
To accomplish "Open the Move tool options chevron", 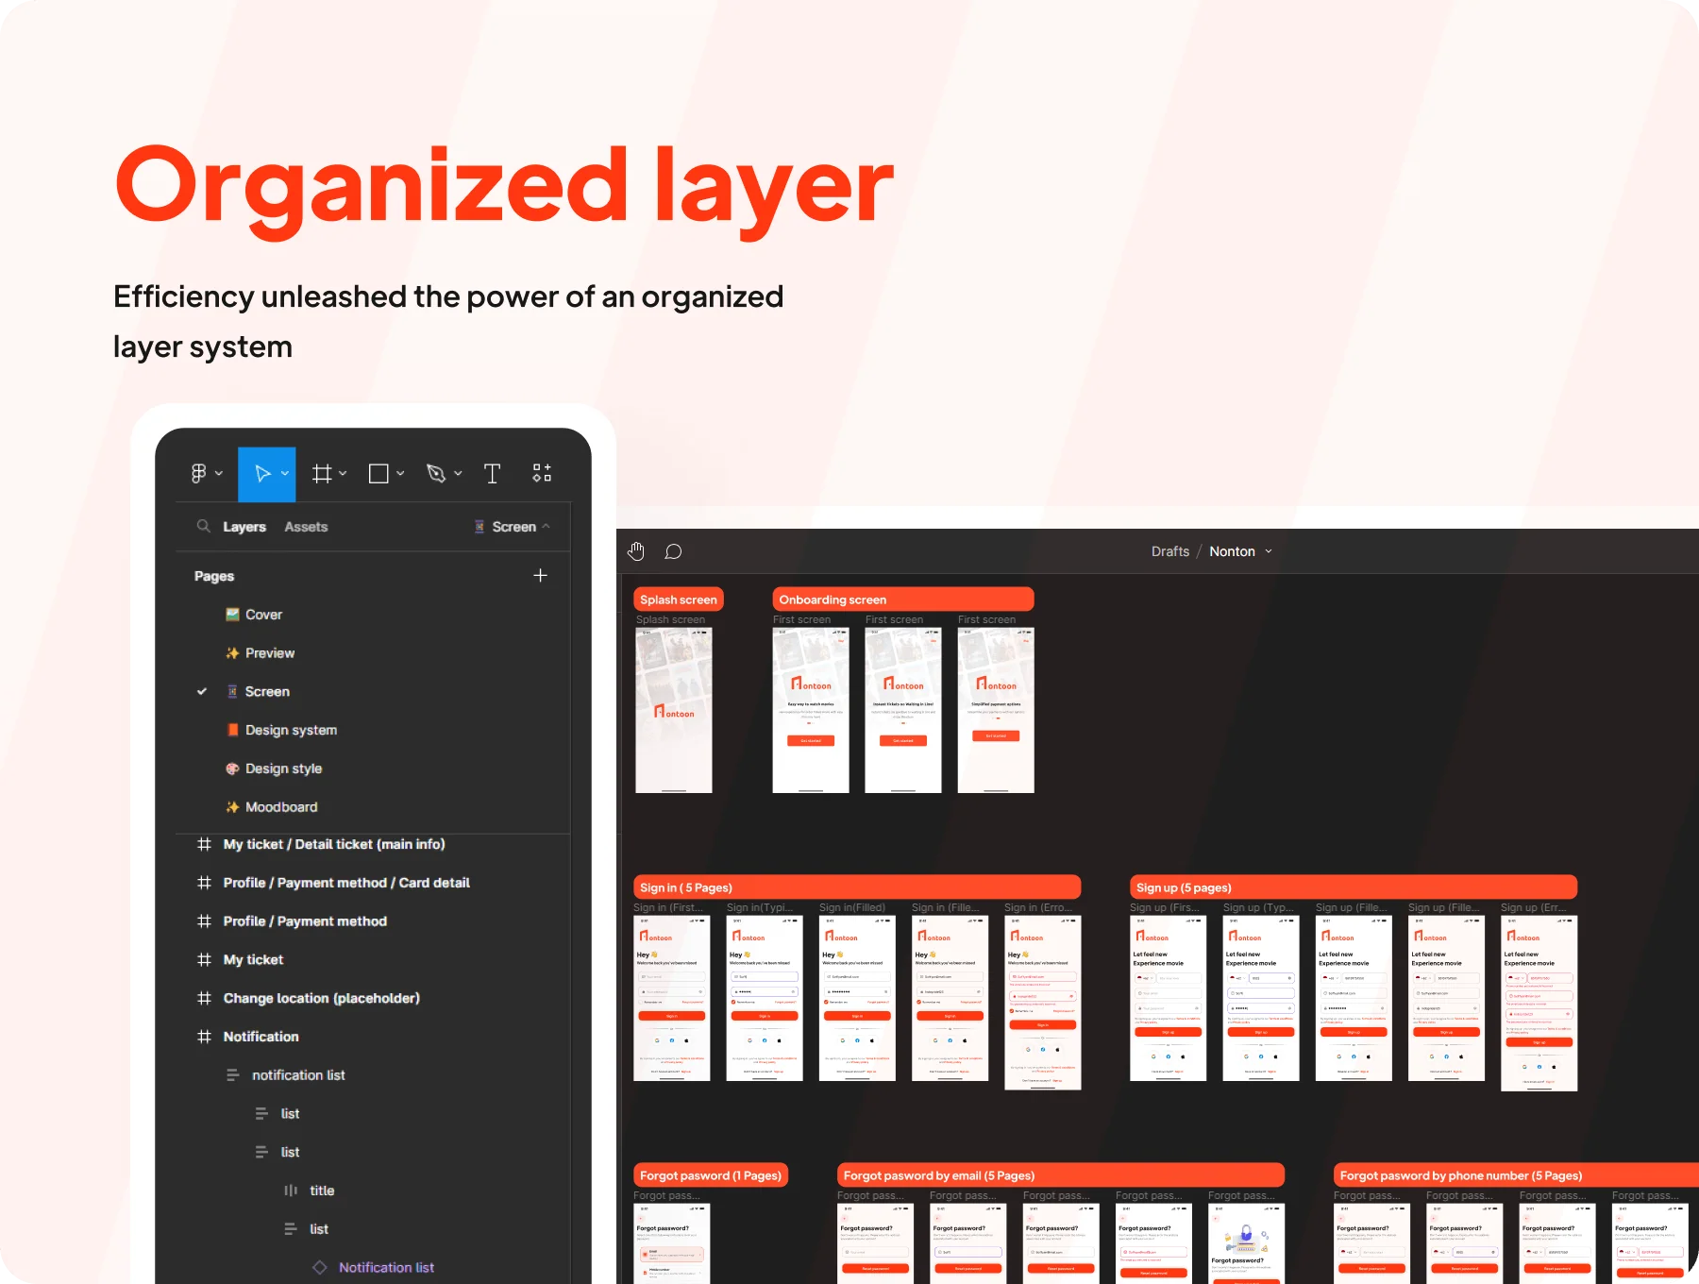I will tap(285, 473).
